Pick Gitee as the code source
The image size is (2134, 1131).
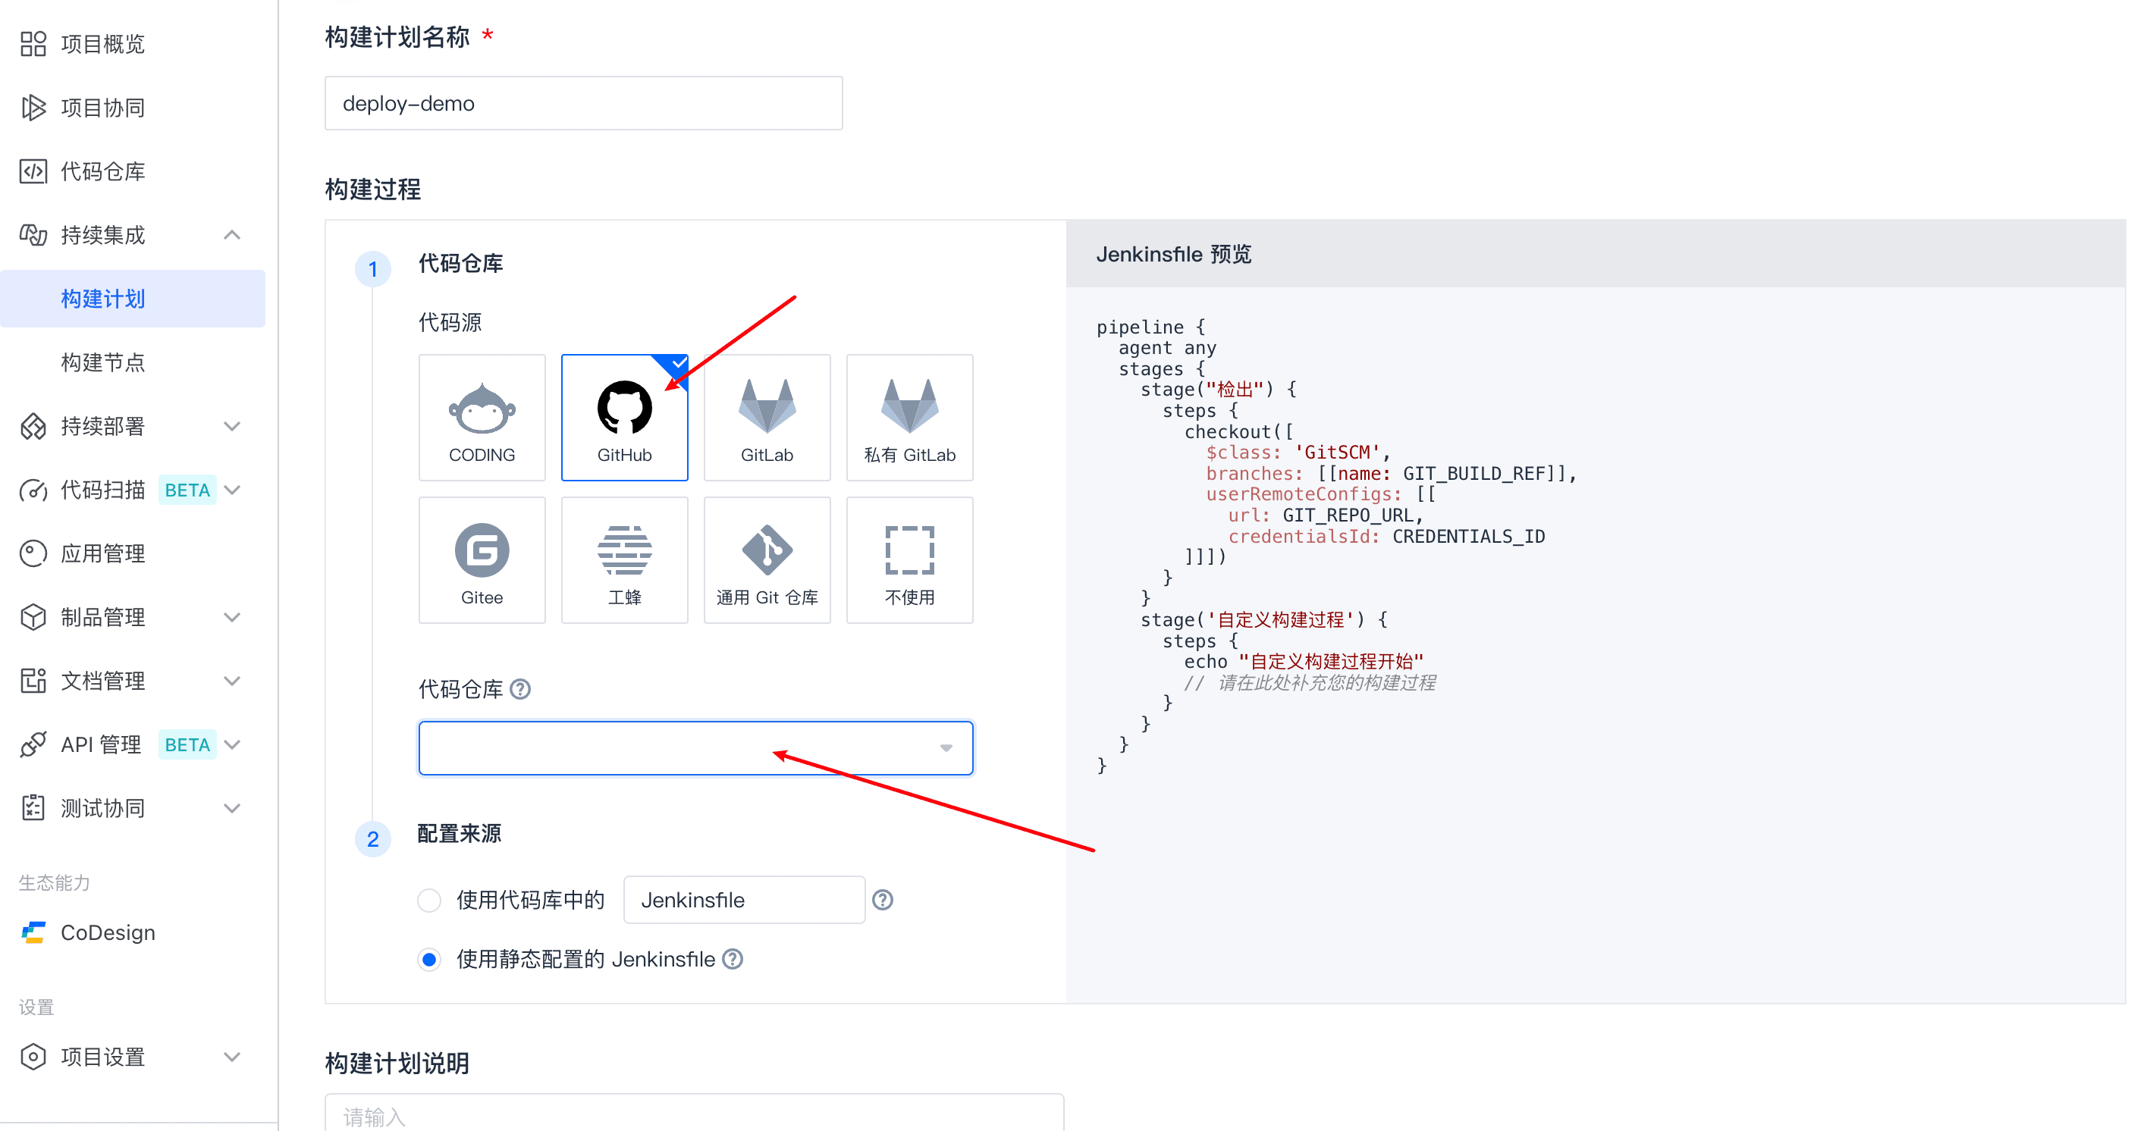click(482, 559)
